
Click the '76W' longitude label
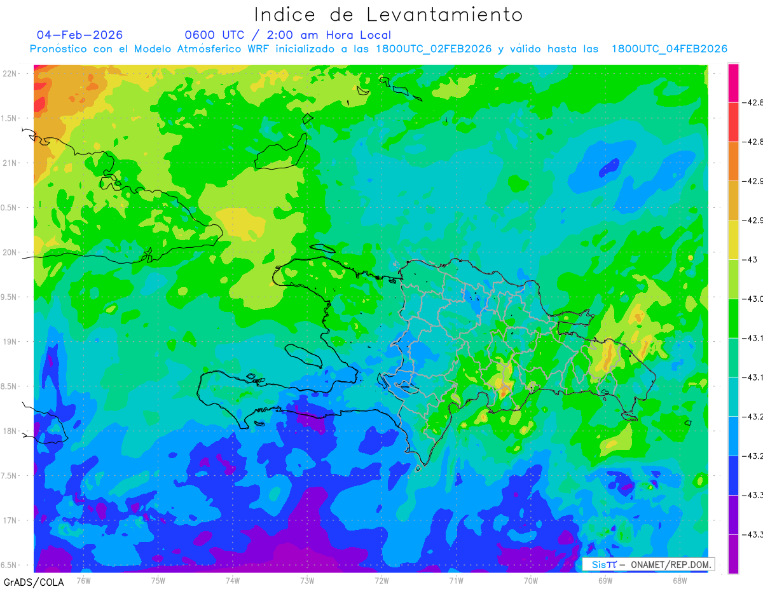[83, 580]
